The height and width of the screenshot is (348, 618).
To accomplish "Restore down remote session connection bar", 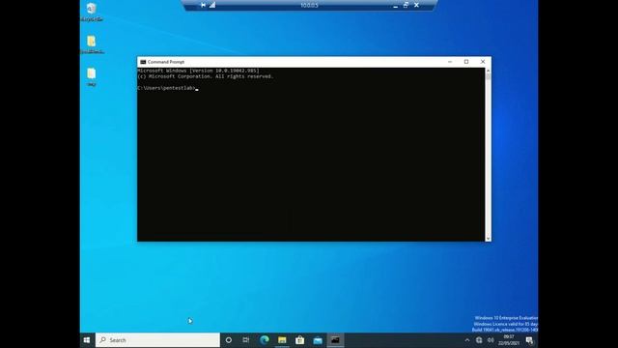I will 406,5.
